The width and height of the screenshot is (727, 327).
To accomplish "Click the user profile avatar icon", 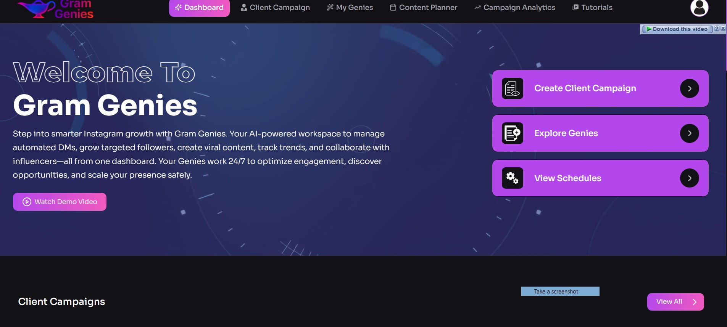I will click(x=700, y=8).
